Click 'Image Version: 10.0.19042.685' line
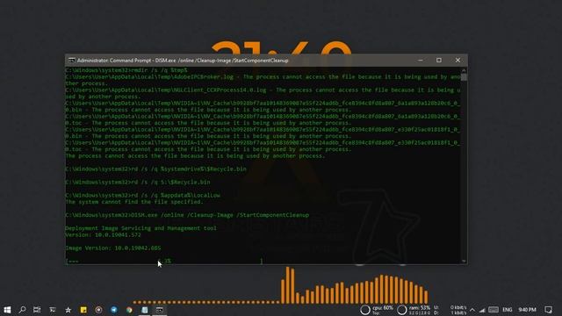 click(113, 248)
